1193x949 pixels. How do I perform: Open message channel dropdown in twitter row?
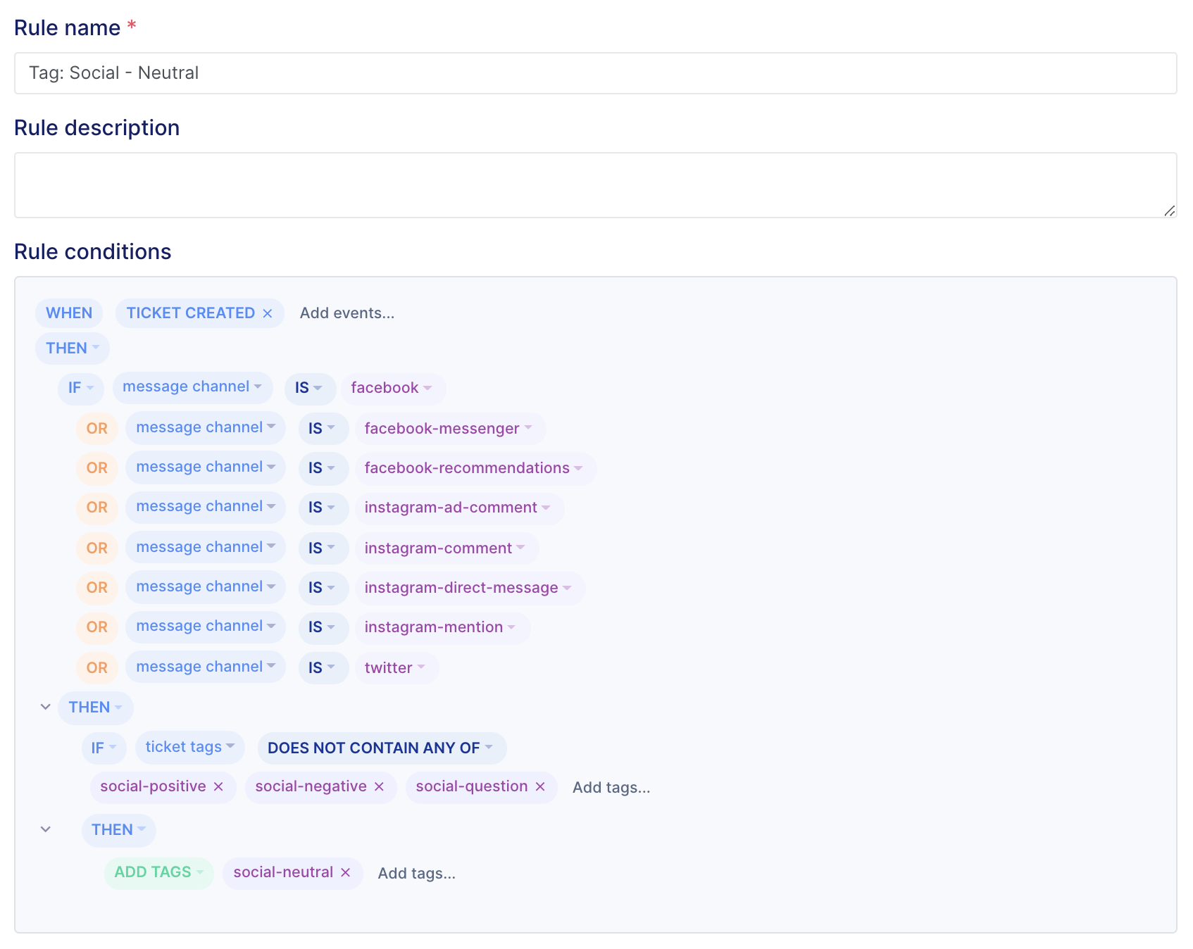point(206,667)
